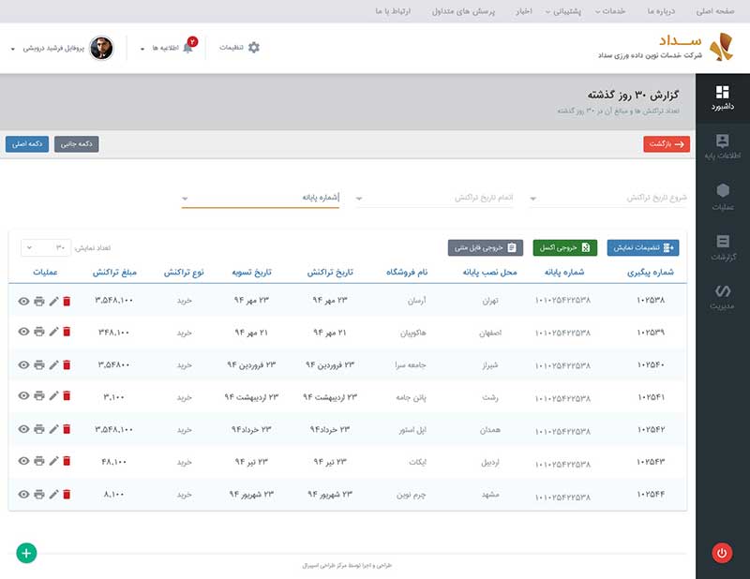This screenshot has width=750, height=579.
Task: Click the green plus add button
Action: 26,553
